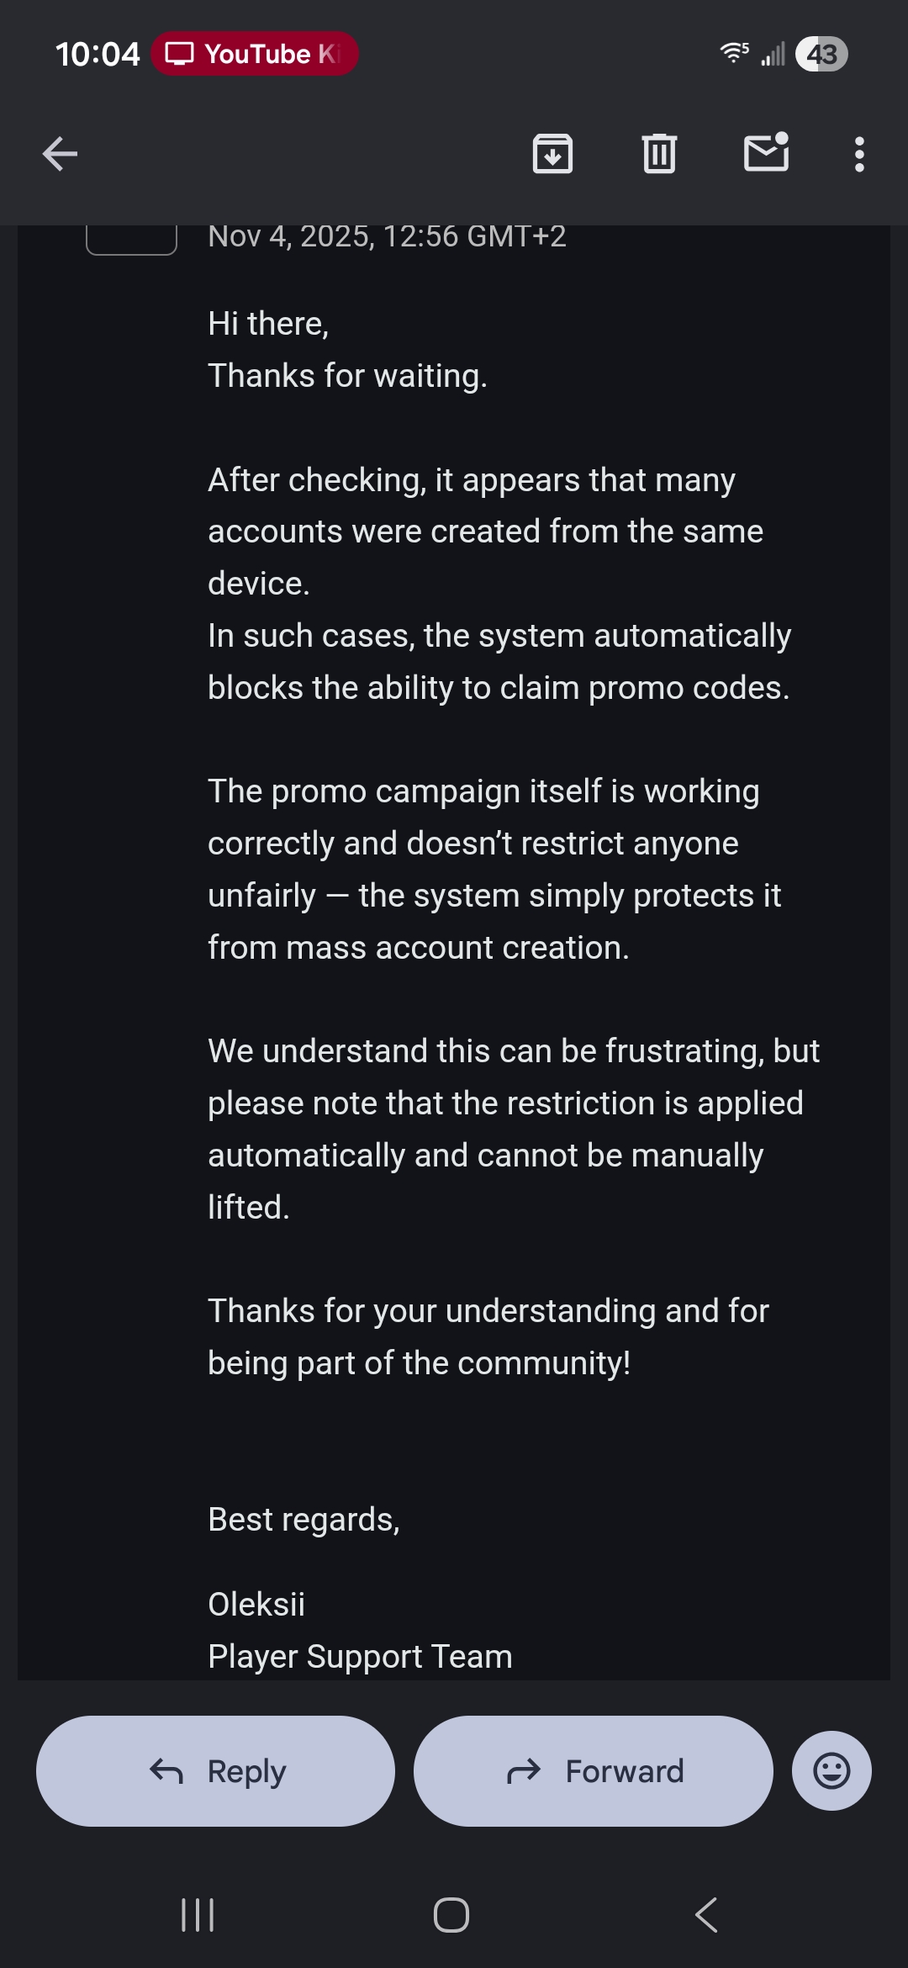908x1968 pixels.
Task: Tap the Wi-Fi status icon
Action: (x=734, y=53)
